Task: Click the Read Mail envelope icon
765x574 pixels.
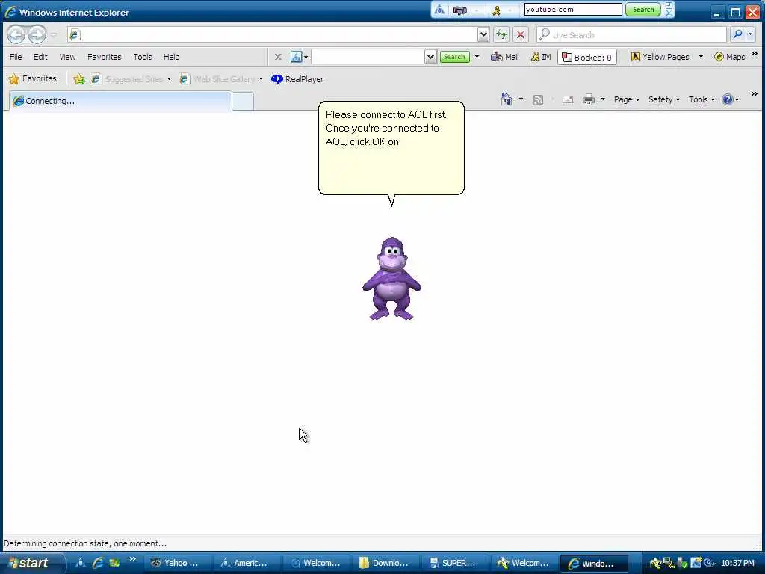Action: [x=568, y=99]
